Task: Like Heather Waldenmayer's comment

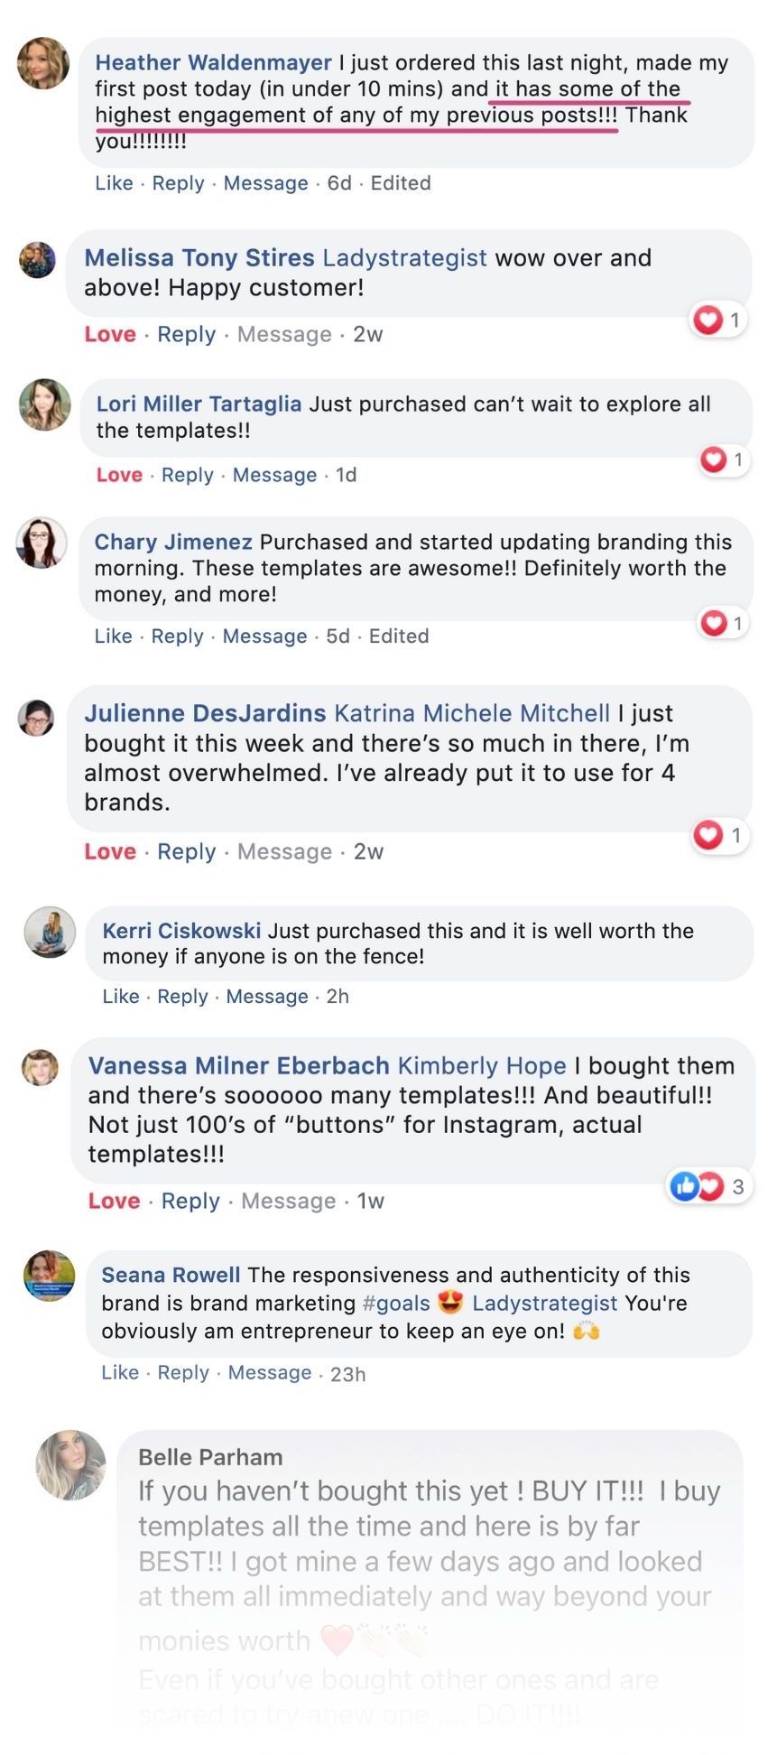Action: coord(114,183)
